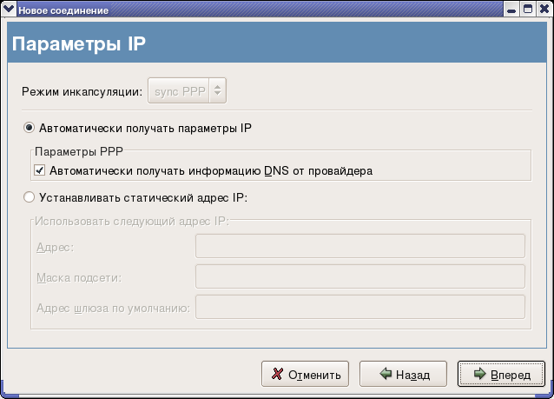Go back with the Назад button
The image size is (554, 399).
click(x=403, y=374)
